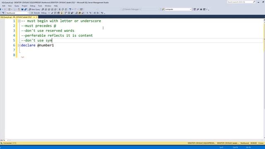Open the Help menu
The height and width of the screenshot is (149, 265).
tap(56, 6)
